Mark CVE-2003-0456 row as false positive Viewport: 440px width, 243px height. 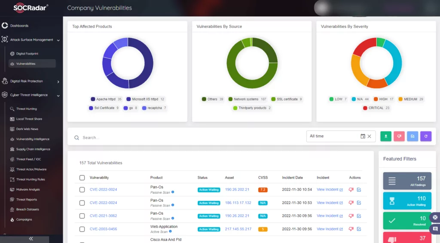pos(351,229)
